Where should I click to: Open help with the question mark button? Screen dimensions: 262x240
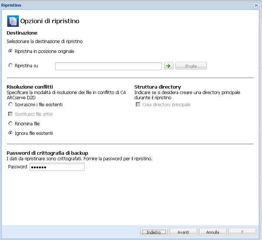point(242,232)
